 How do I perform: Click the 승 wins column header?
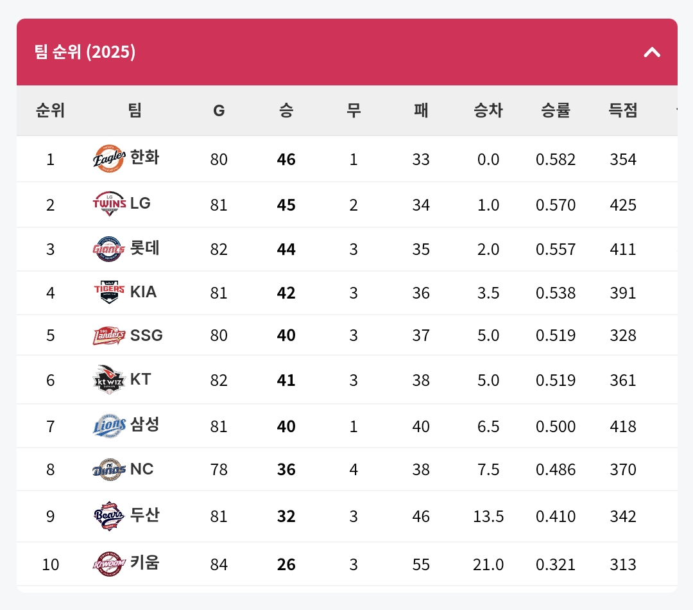click(286, 110)
